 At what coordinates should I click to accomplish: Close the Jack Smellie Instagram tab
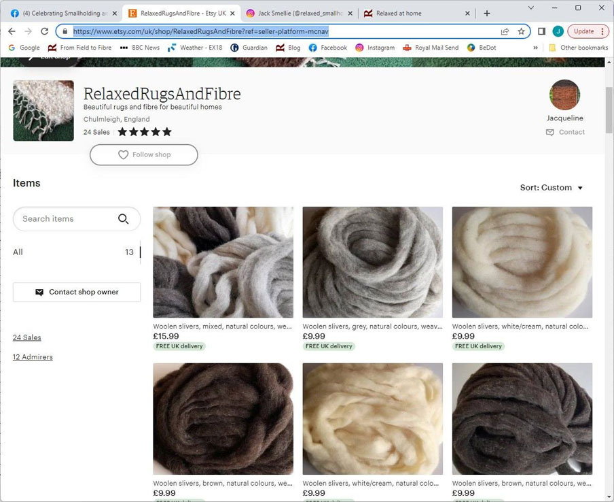[350, 14]
